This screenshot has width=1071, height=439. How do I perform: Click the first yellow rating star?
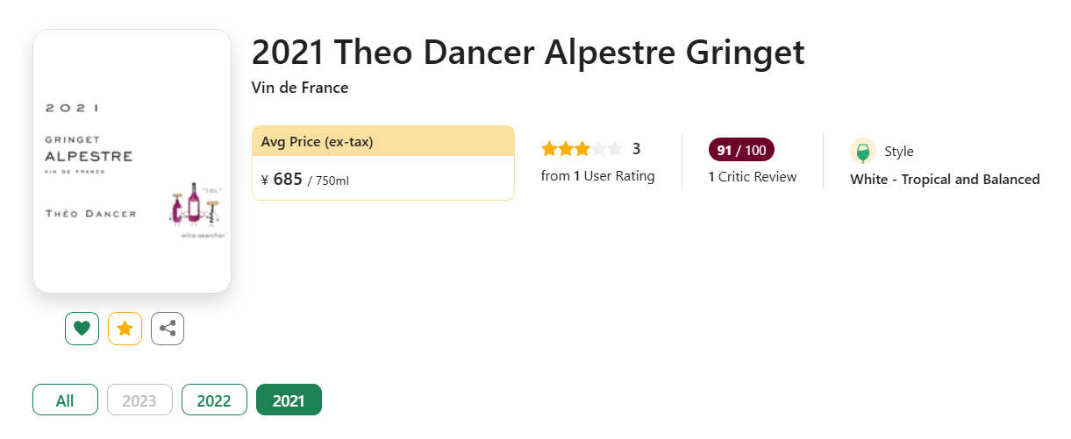pos(549,149)
